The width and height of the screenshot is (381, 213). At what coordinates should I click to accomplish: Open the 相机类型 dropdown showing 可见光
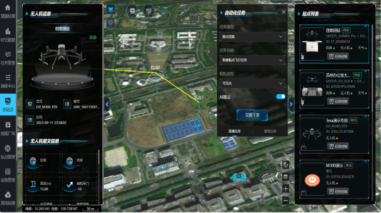pos(252,83)
